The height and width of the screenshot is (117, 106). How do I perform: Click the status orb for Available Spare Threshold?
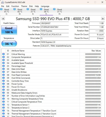tap(4, 63)
